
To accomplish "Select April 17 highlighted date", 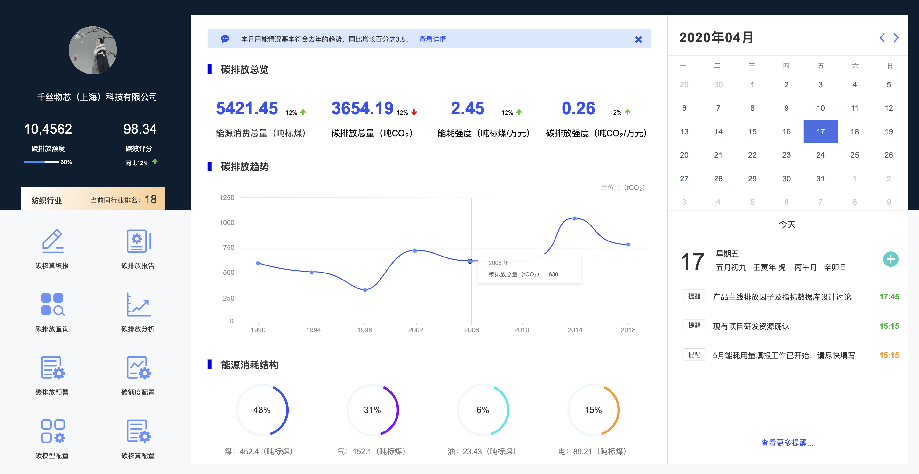I will [x=820, y=131].
